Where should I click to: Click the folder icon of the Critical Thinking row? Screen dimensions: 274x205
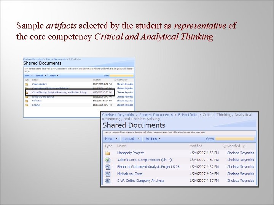point(27,93)
